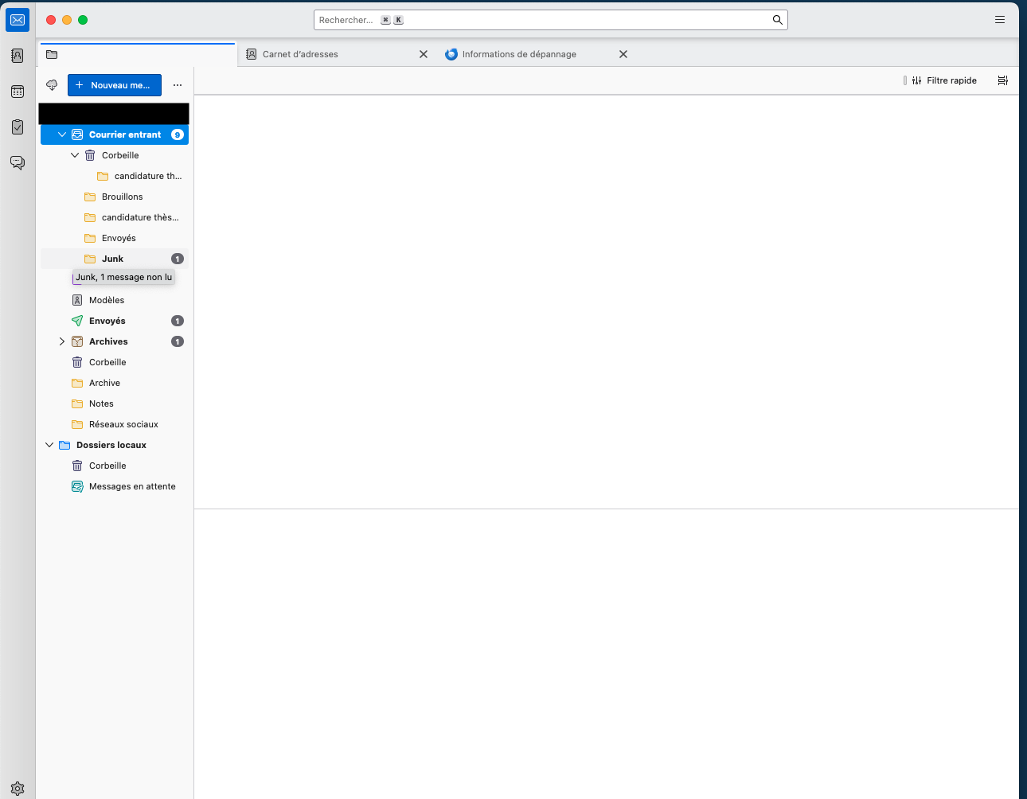Click the search magnifier icon
The width and height of the screenshot is (1027, 799).
(x=777, y=20)
